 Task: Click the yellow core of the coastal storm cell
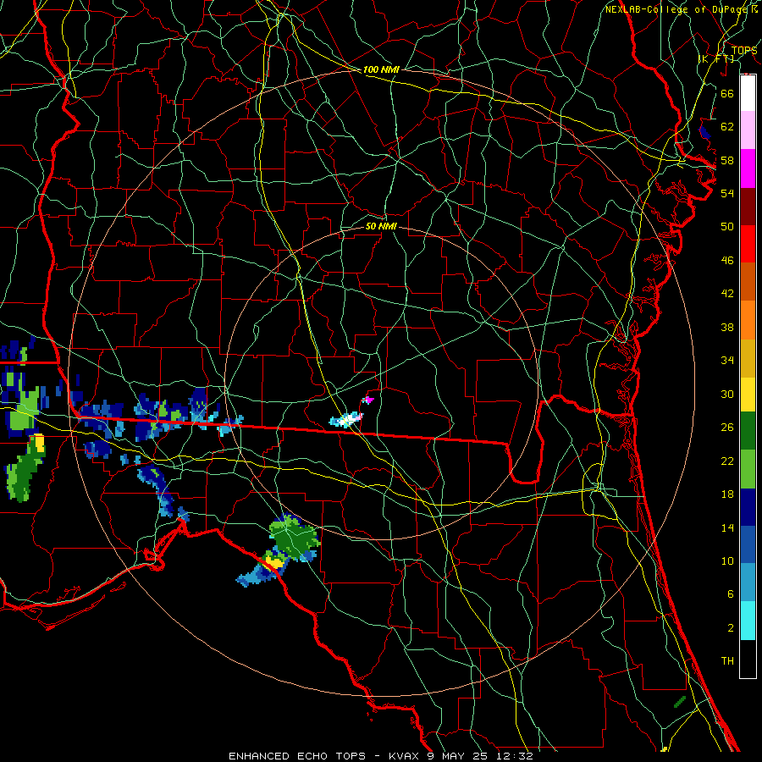pyautogui.click(x=274, y=563)
